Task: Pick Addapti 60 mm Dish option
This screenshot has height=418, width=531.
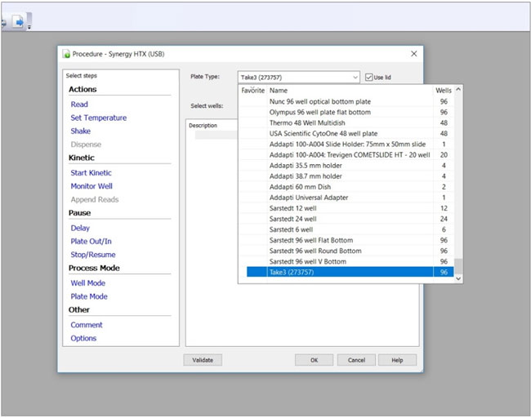Action: [302, 187]
